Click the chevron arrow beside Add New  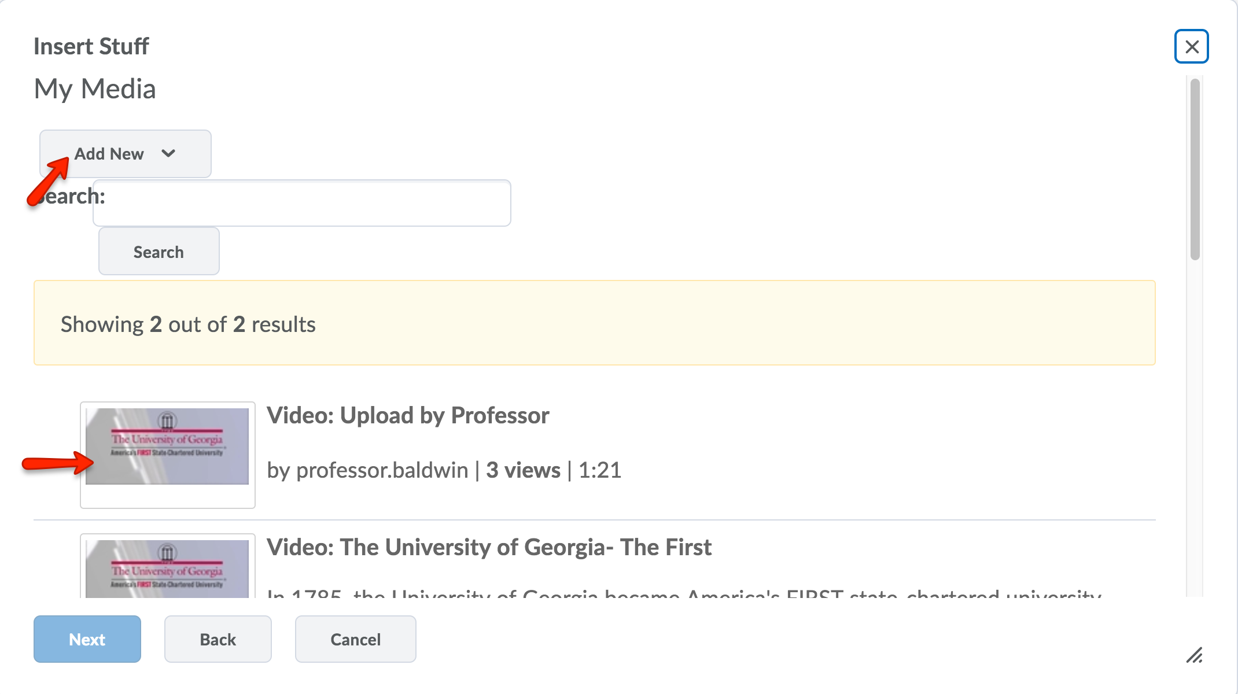pyautogui.click(x=168, y=153)
